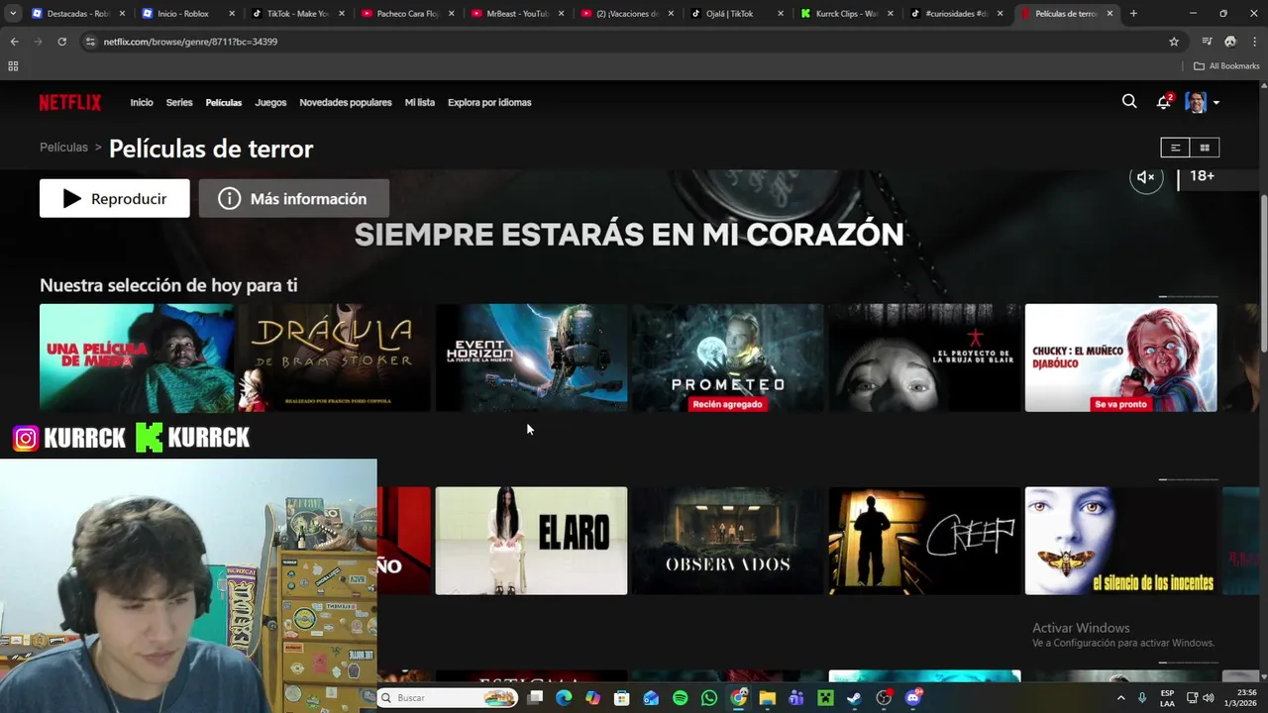Open the Netflix profile avatar
The height and width of the screenshot is (713, 1268).
[x=1196, y=102]
